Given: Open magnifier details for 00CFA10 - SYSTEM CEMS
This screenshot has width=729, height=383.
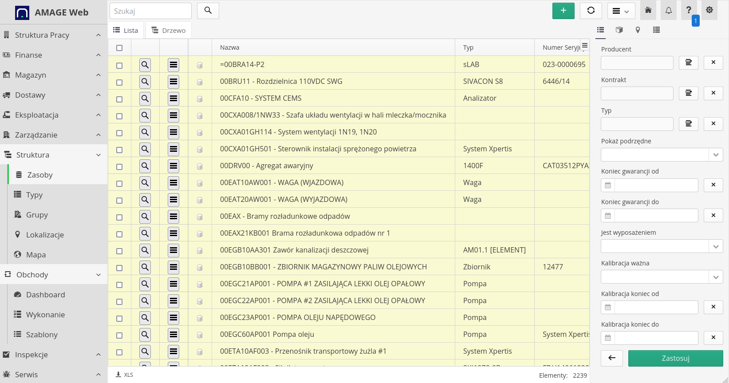Looking at the screenshot, I should tap(145, 99).
